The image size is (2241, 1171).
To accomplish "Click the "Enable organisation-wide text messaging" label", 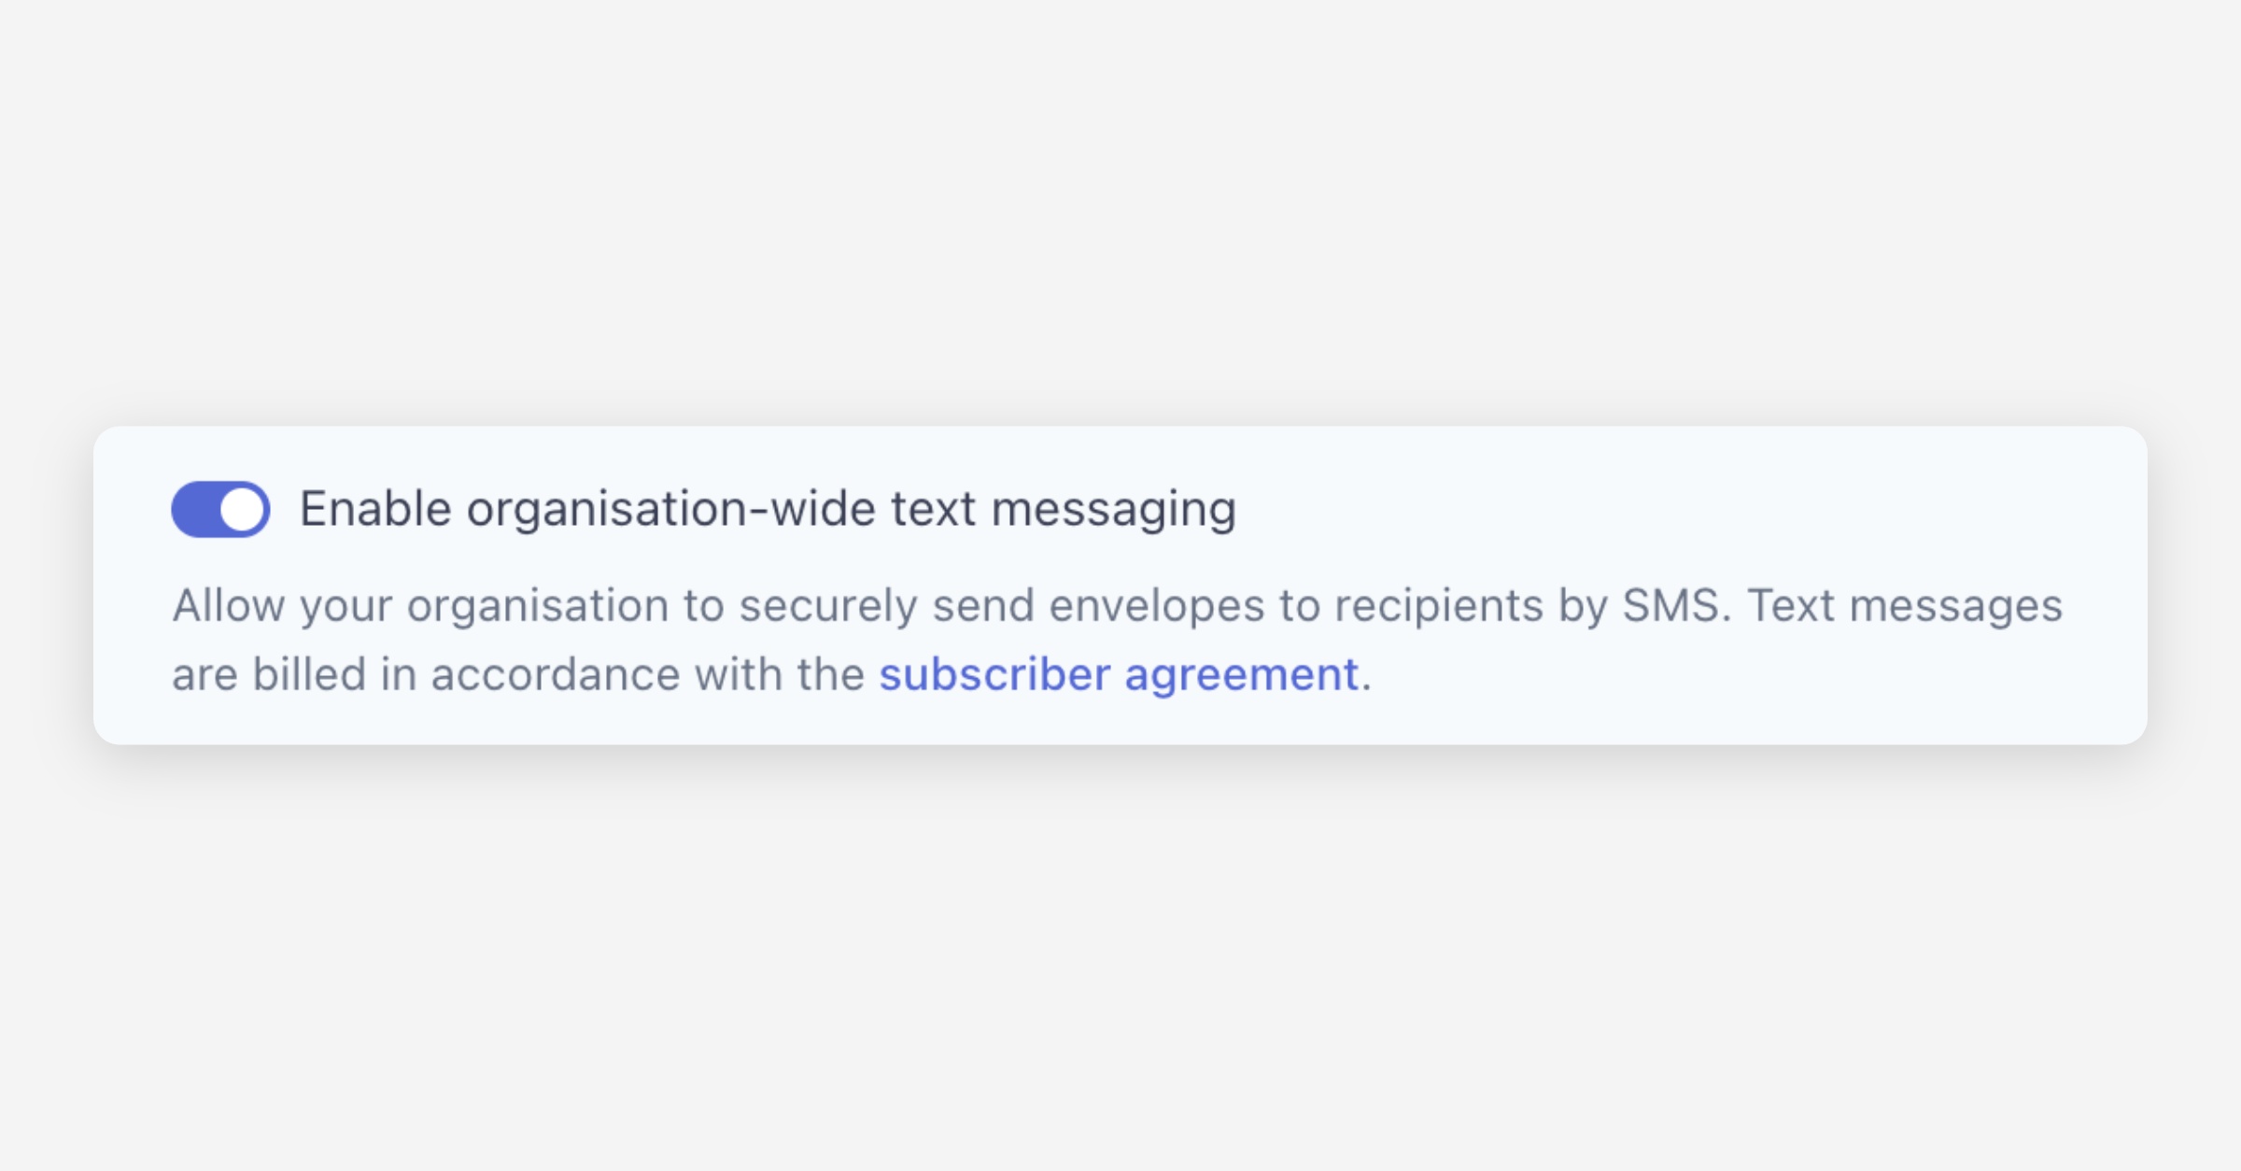I will [x=768, y=510].
